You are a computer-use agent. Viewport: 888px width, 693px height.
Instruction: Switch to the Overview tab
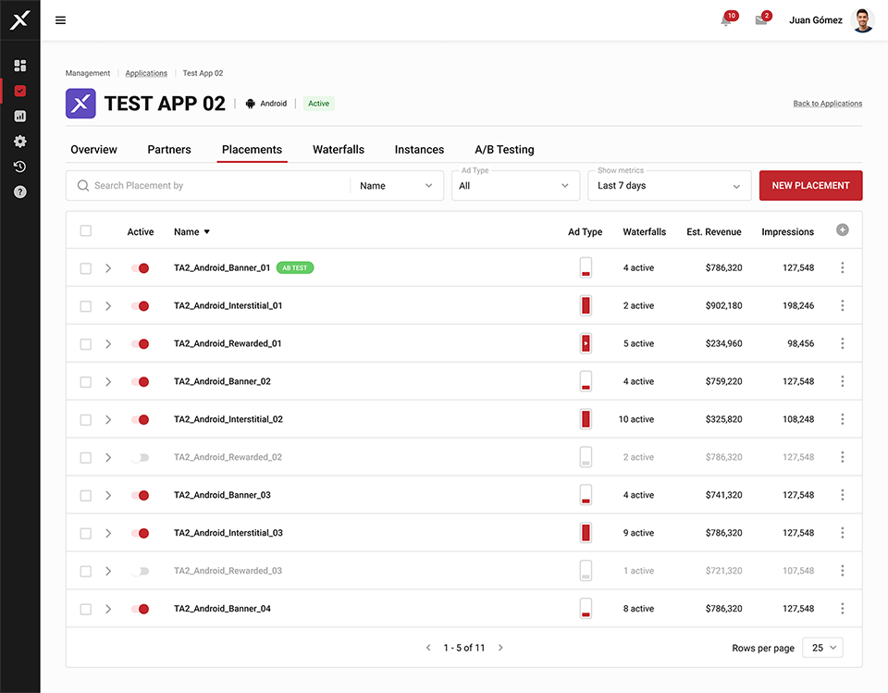tap(94, 150)
